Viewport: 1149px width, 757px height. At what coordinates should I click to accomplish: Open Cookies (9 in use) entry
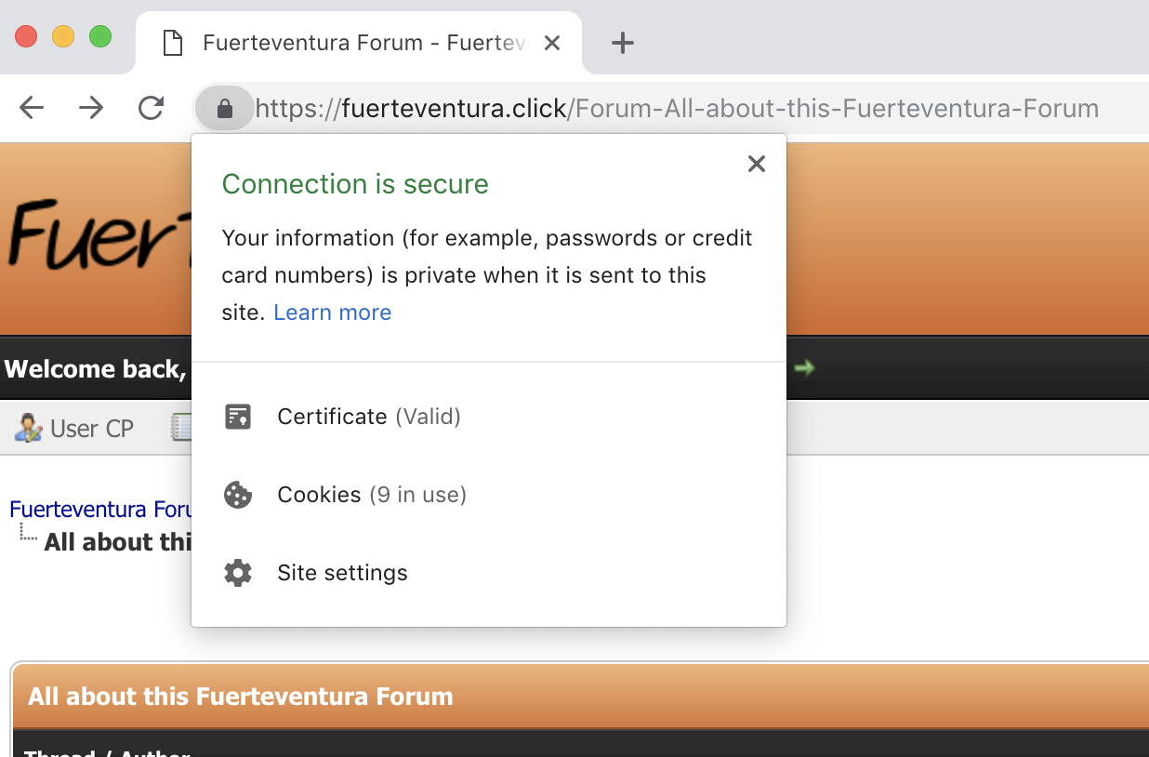372,495
